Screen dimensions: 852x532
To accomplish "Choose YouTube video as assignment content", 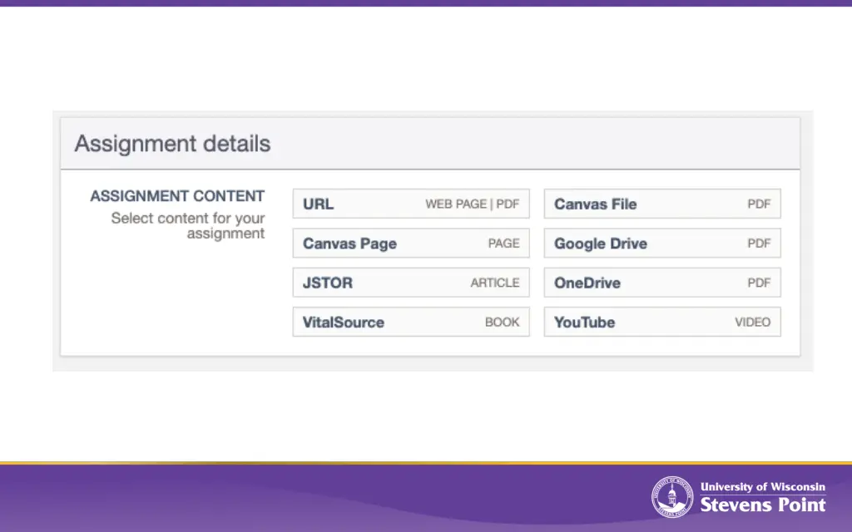I will coord(662,322).
